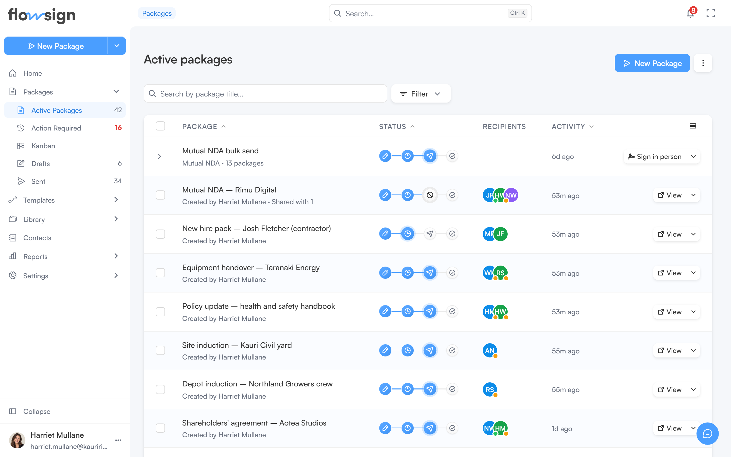Click RS avatar on Northland Growers row
Viewport: 731px width, 457px height.
pyautogui.click(x=490, y=389)
